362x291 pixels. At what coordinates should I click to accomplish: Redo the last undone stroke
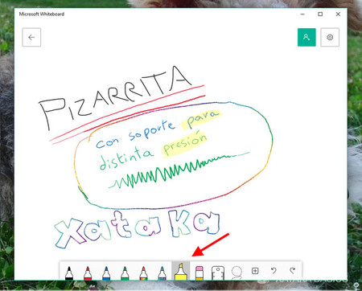[x=293, y=271]
